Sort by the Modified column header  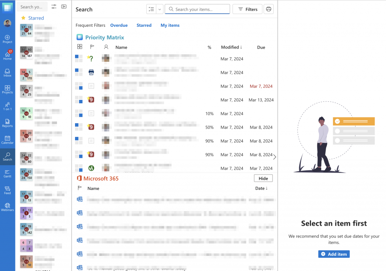point(230,47)
